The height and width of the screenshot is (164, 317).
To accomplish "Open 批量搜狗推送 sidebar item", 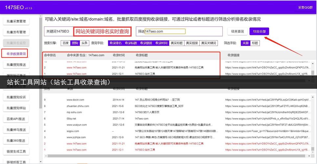I will point(16,65).
